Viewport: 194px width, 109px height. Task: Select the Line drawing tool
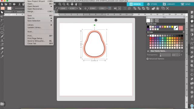(2, 25)
